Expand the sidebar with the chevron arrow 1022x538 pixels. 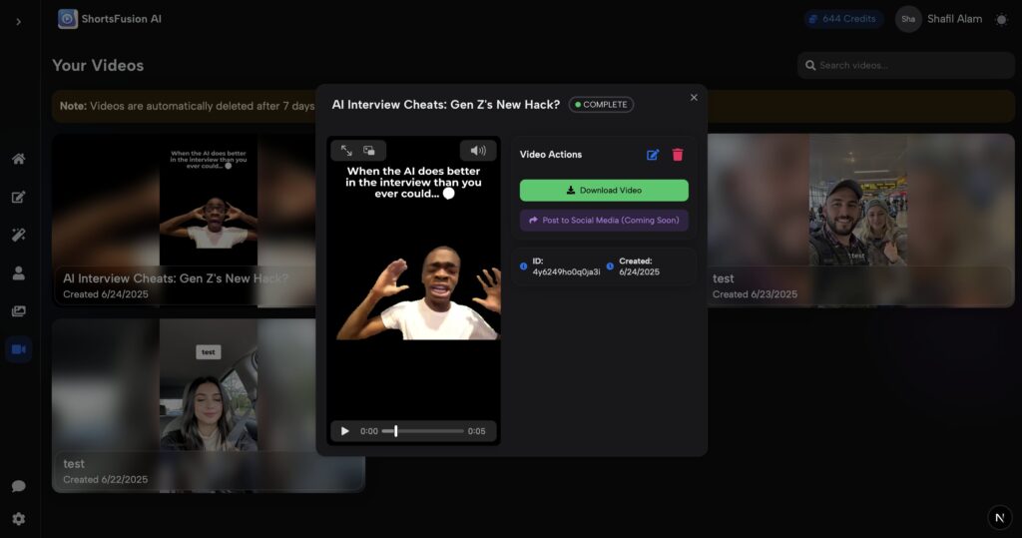(x=18, y=22)
